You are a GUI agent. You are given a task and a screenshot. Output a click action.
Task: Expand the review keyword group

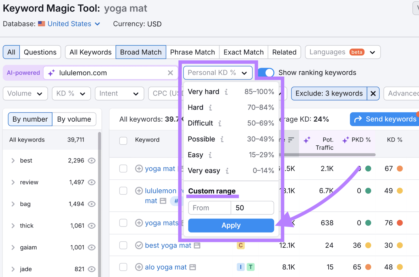coord(13,182)
